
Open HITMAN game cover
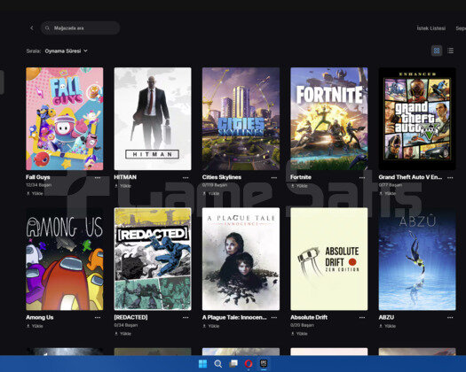click(153, 119)
